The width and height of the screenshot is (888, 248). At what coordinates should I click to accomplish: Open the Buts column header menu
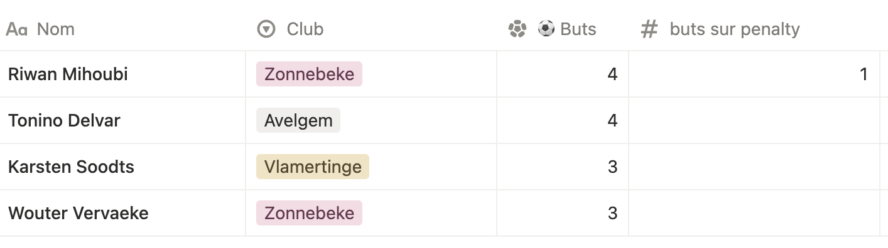tap(563, 29)
